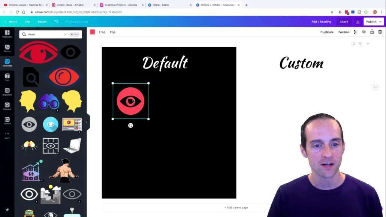
Task: Switch to Graphics: Projects Airtable tab
Action: pyautogui.click(x=121, y=5)
